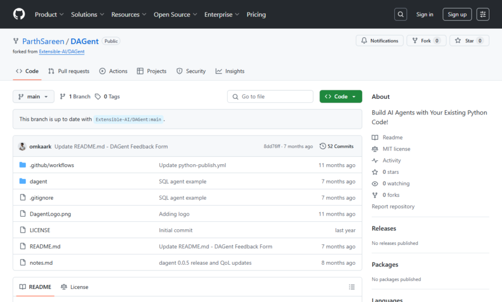
Task: Click the file icon beside .gitignore
Action: [x=22, y=197]
